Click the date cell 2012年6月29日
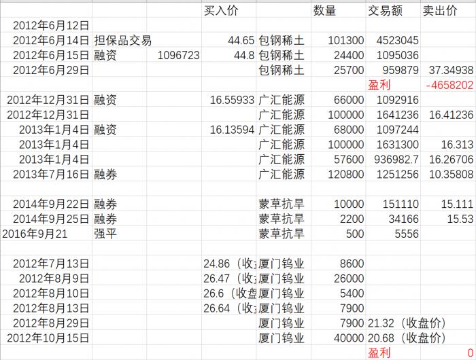Screen dimensions: 476x360 (x=46, y=70)
